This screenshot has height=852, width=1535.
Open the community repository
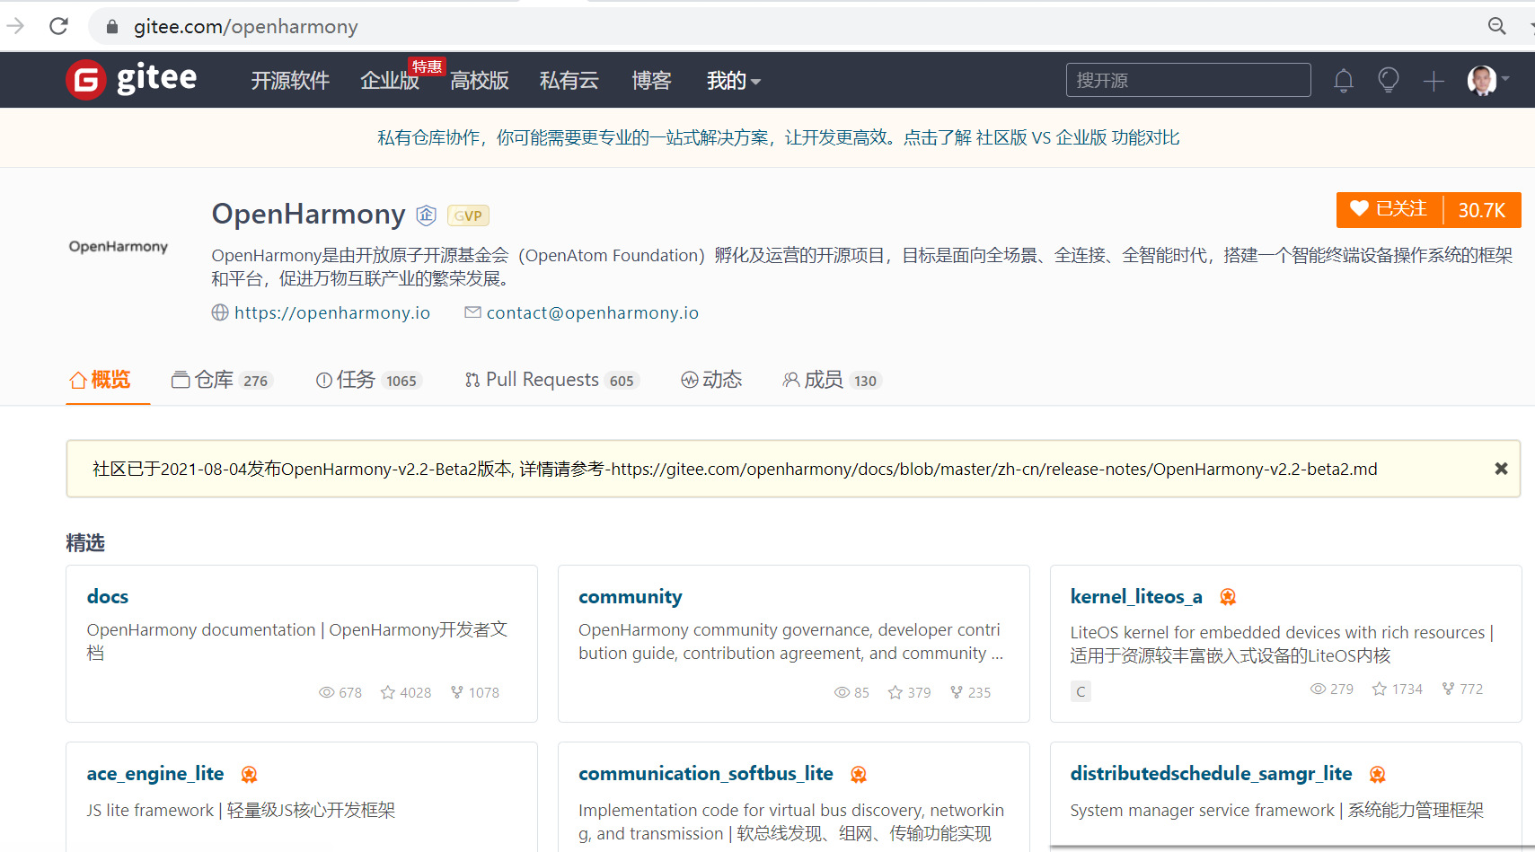pos(631,596)
